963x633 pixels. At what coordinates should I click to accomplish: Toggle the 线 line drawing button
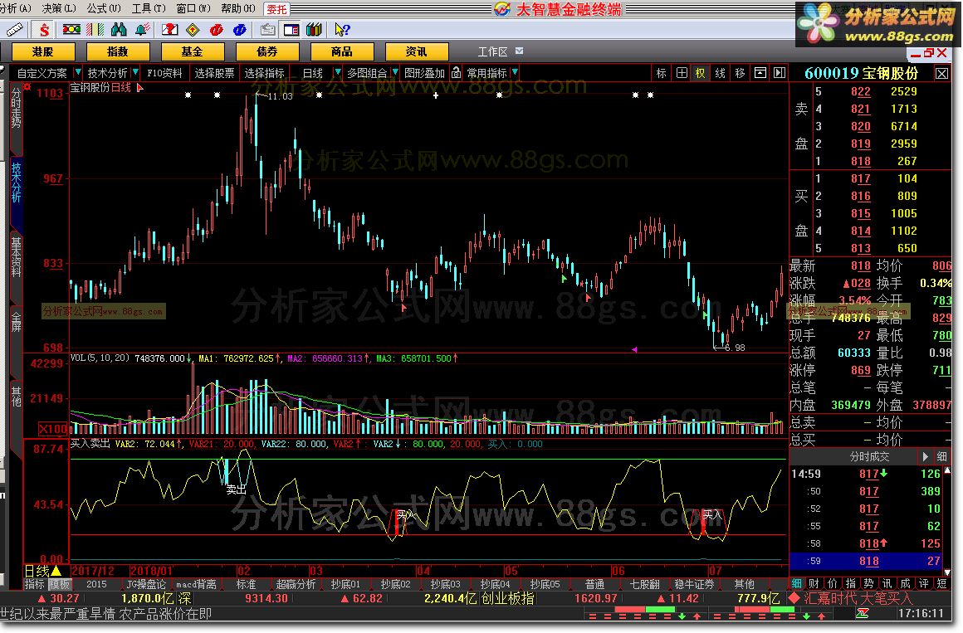point(721,73)
